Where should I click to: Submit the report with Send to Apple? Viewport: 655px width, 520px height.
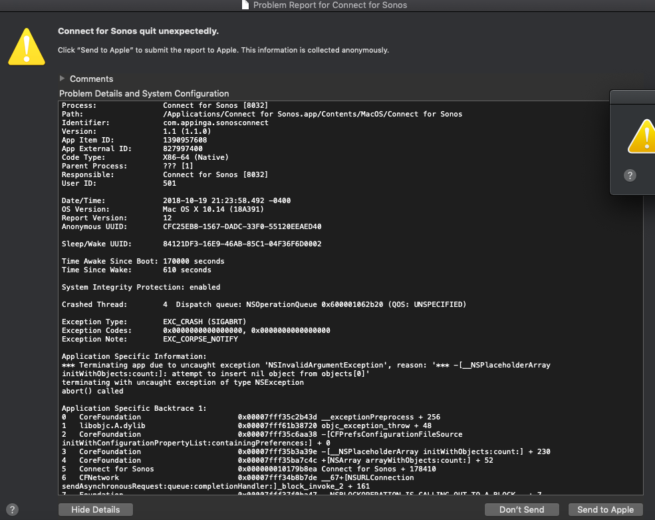pyautogui.click(x=605, y=509)
